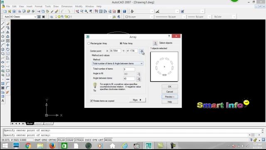266x150 pixels.
Task: Click the Preview button
Action: click(170, 97)
